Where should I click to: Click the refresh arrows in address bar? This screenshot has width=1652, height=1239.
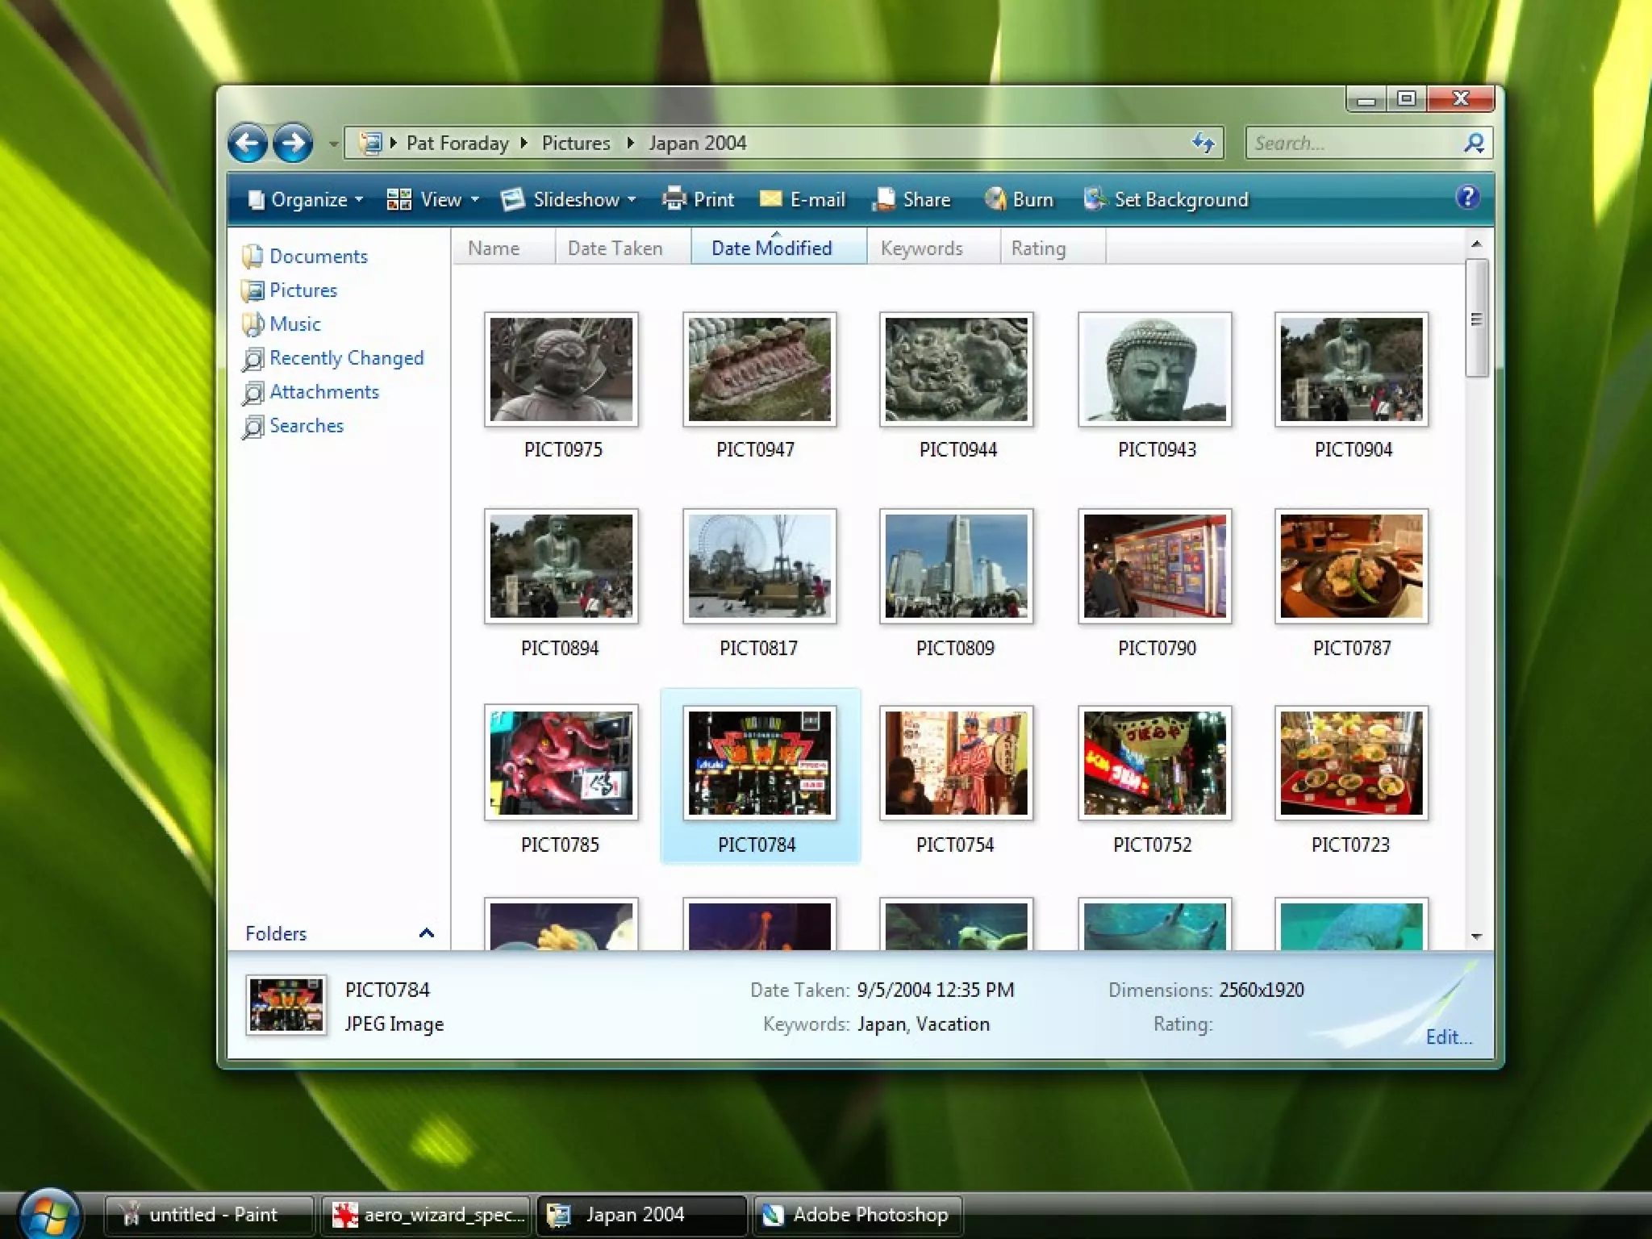1204,144
